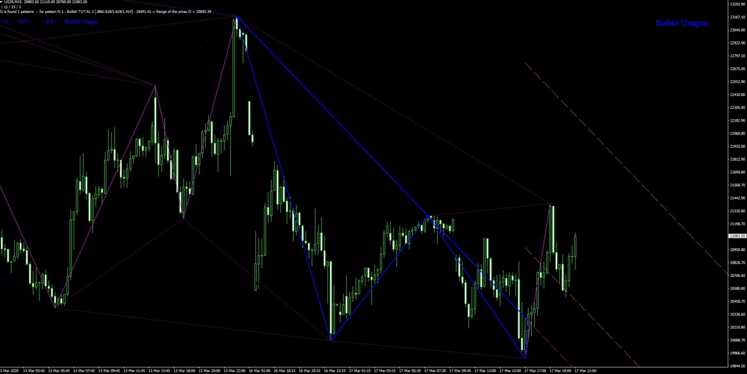Click the '--0-0--' label in top-left row

[x=48, y=22]
